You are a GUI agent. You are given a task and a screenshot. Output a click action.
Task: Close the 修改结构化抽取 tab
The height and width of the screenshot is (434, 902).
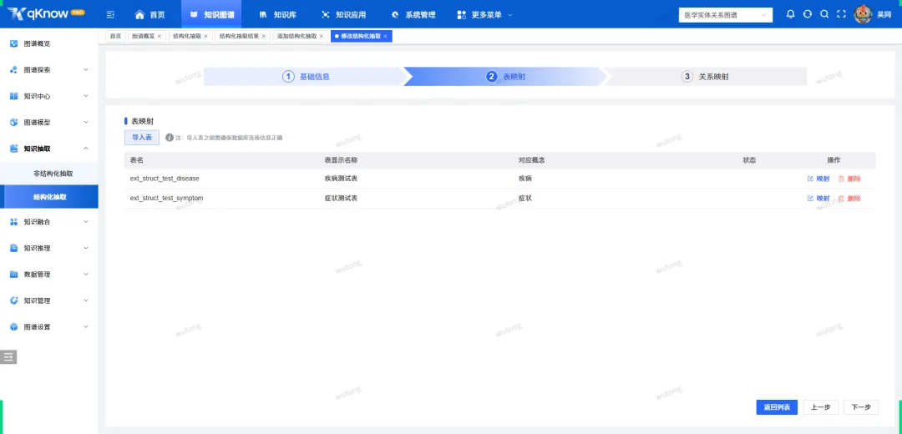(x=385, y=36)
